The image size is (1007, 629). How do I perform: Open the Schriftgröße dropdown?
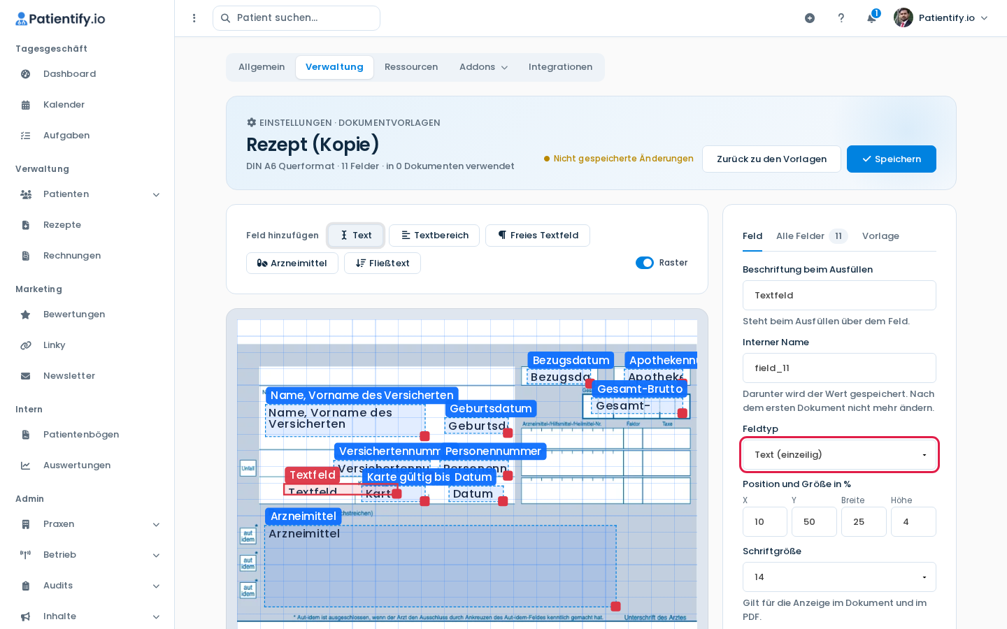pyautogui.click(x=839, y=577)
